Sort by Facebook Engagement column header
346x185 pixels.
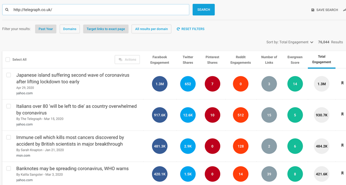[x=159, y=60]
